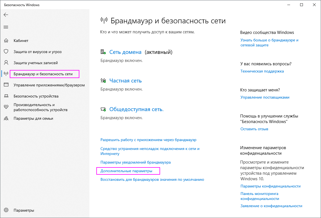This screenshot has width=321, height=218.
Task: Click the back arrow icon
Action: (x=6, y=15)
